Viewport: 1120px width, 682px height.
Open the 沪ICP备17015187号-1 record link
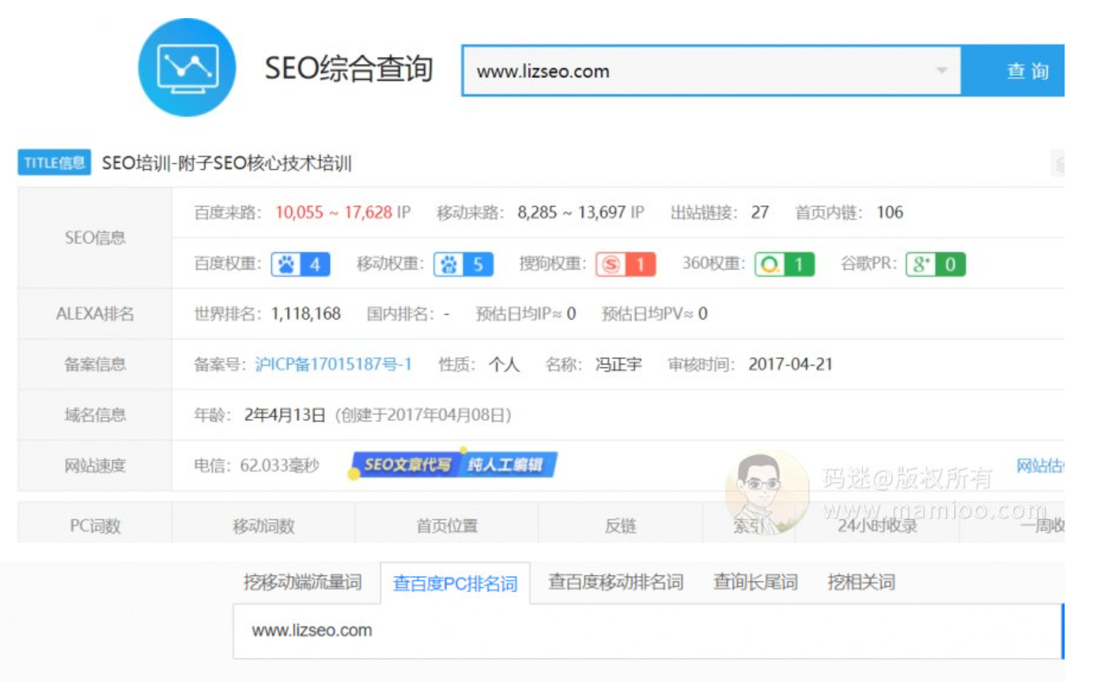(x=333, y=364)
